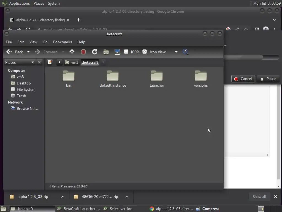Open the Places sidebar dropdown
282x212 pixels.
(x=20, y=62)
